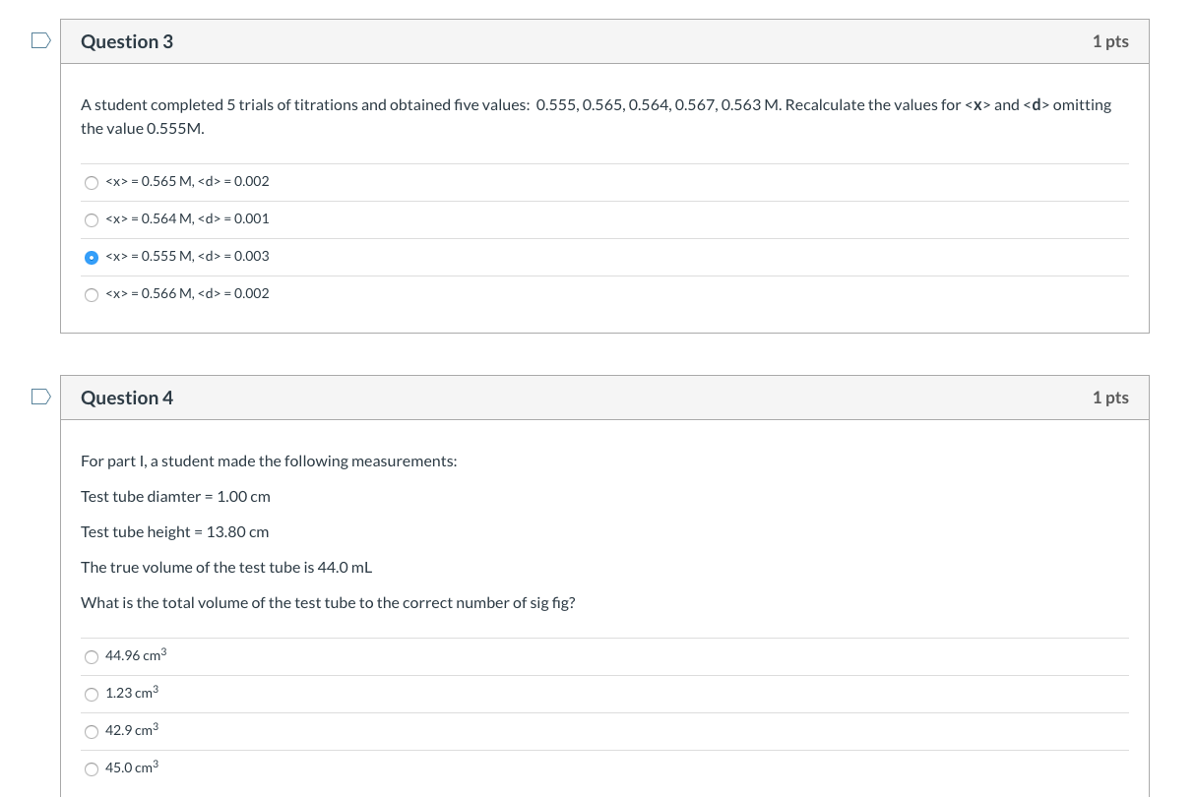Viewport: 1195px width, 797px height.
Task: Choose the 42.9 cm³ radio option
Action: point(92,731)
